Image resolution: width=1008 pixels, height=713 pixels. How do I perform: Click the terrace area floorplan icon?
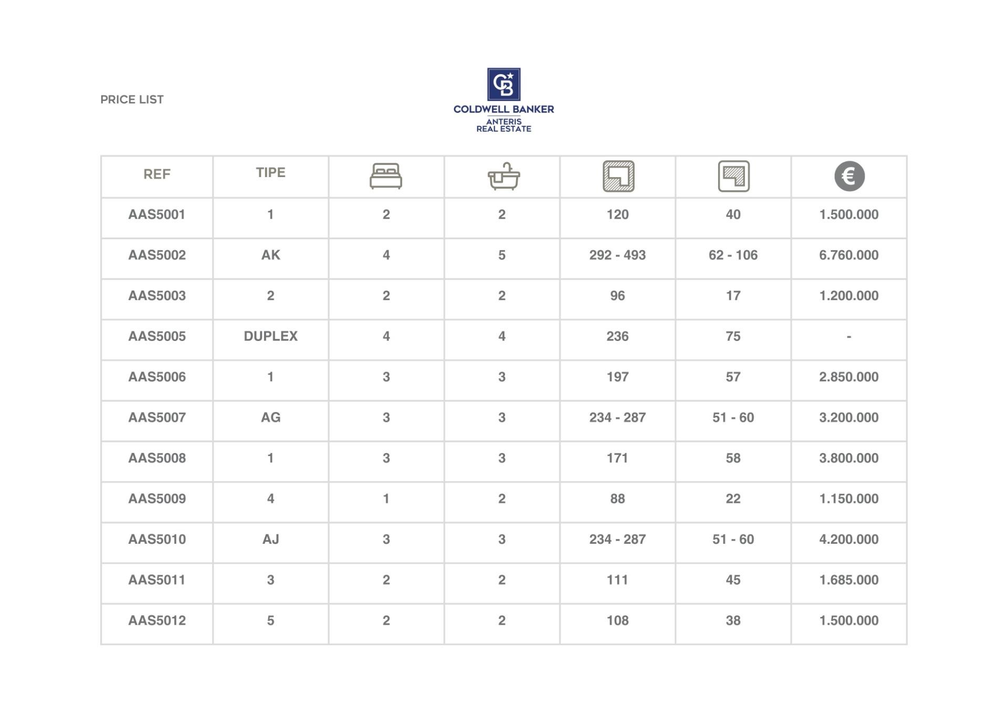(733, 176)
